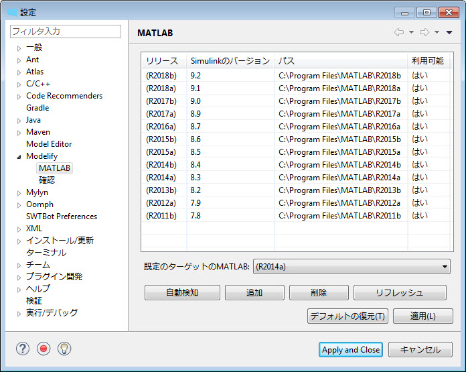Go forward with the right arrow icon
Screen dimensions: 466x372
pos(424,32)
